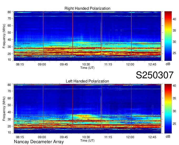Click "20" frequency tick of right-handed plot
The image size is (179, 145).
click(x=9, y=54)
